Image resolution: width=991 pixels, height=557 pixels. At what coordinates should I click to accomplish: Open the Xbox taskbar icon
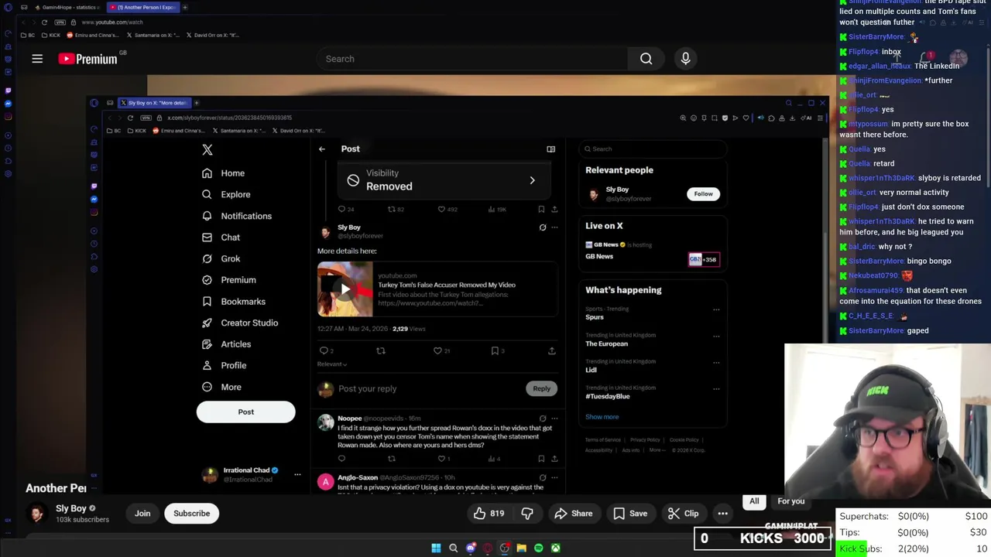(x=556, y=548)
